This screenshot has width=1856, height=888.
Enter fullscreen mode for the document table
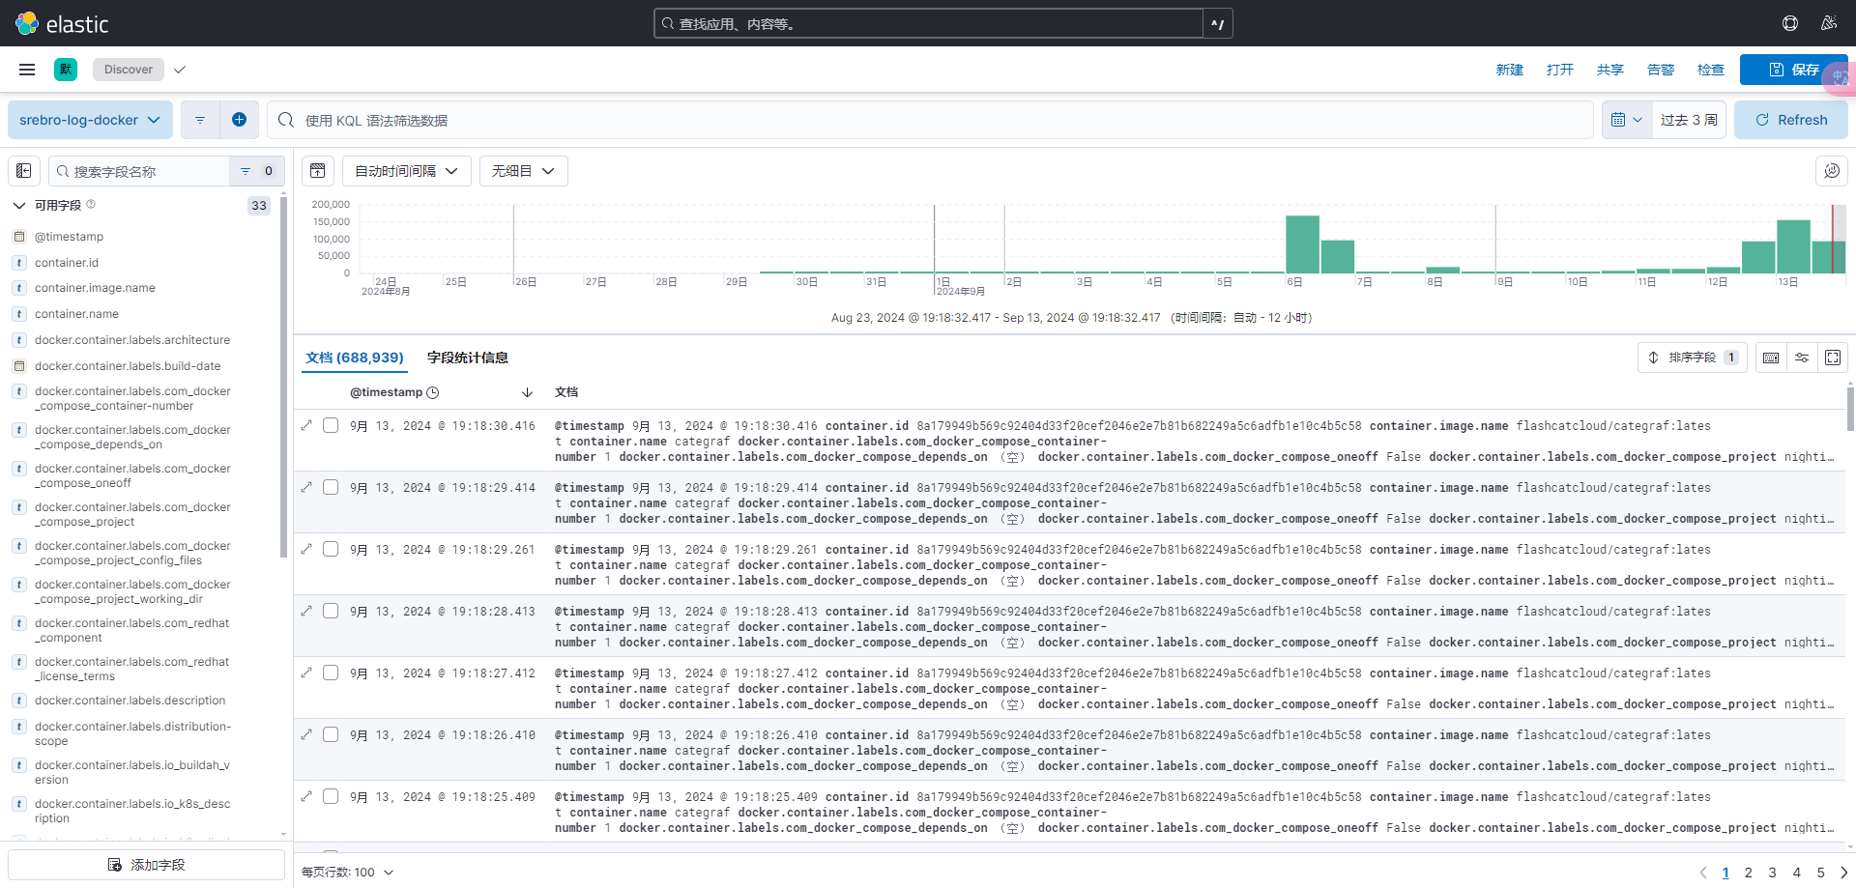point(1832,358)
